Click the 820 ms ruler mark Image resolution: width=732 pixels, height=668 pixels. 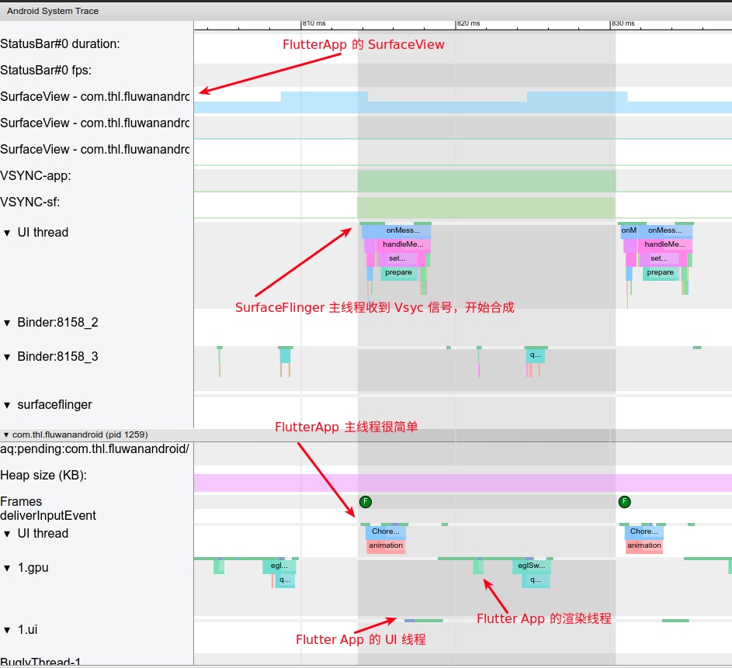coord(468,24)
